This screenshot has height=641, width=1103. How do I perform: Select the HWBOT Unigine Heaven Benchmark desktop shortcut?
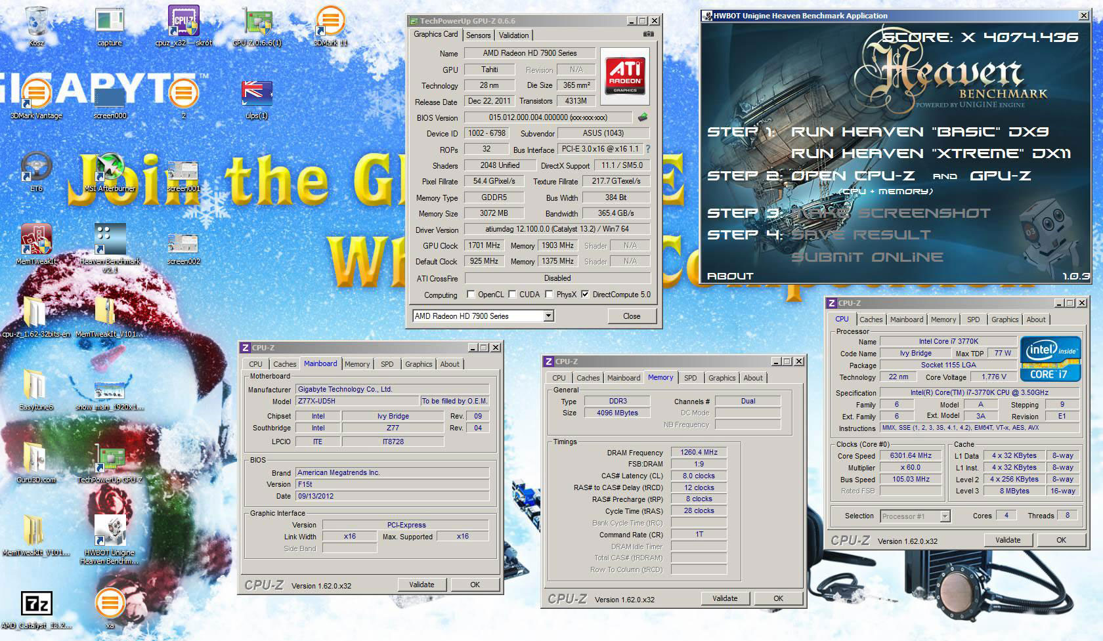coord(110,539)
